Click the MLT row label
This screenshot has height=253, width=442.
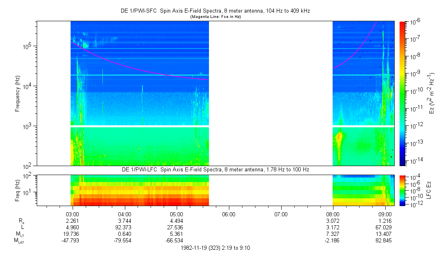click(20, 234)
